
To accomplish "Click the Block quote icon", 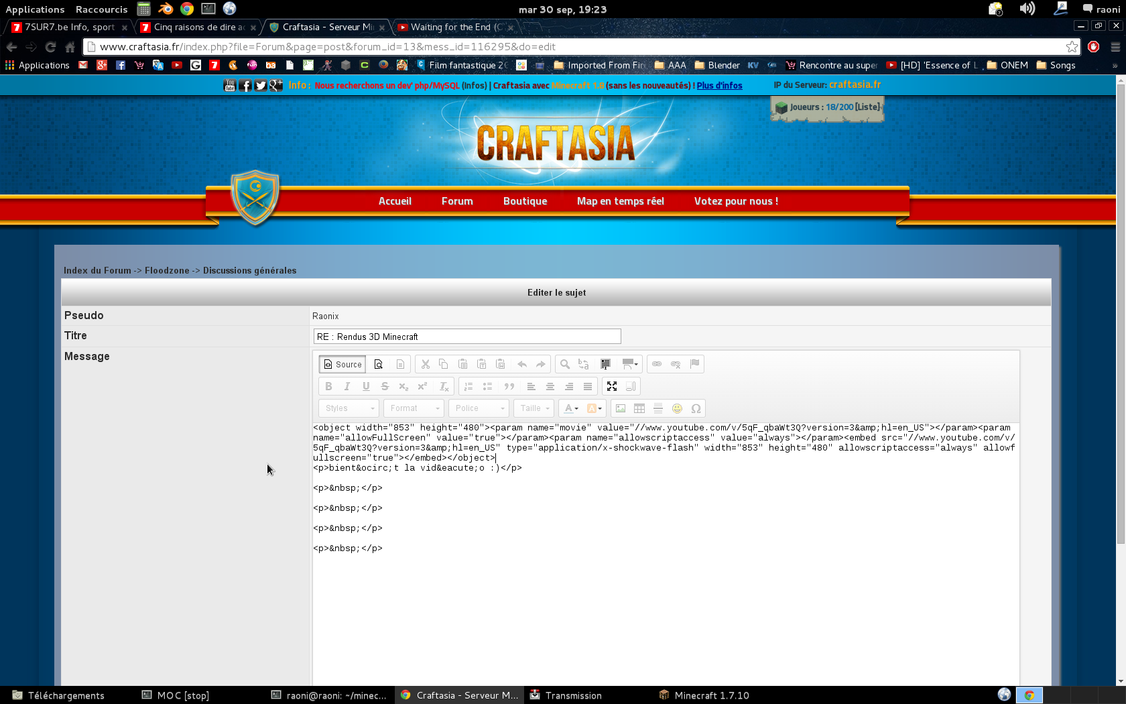I will coord(509,386).
